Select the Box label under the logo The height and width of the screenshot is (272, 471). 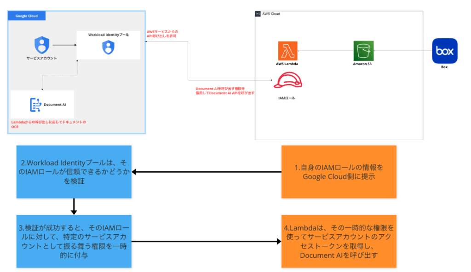pos(444,67)
